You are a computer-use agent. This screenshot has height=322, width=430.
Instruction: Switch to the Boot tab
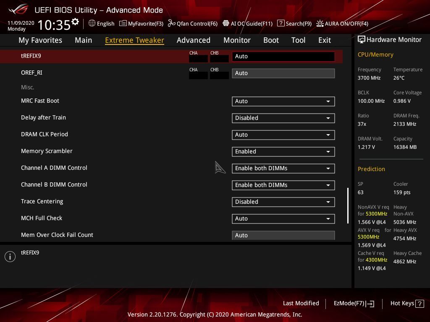coord(271,40)
